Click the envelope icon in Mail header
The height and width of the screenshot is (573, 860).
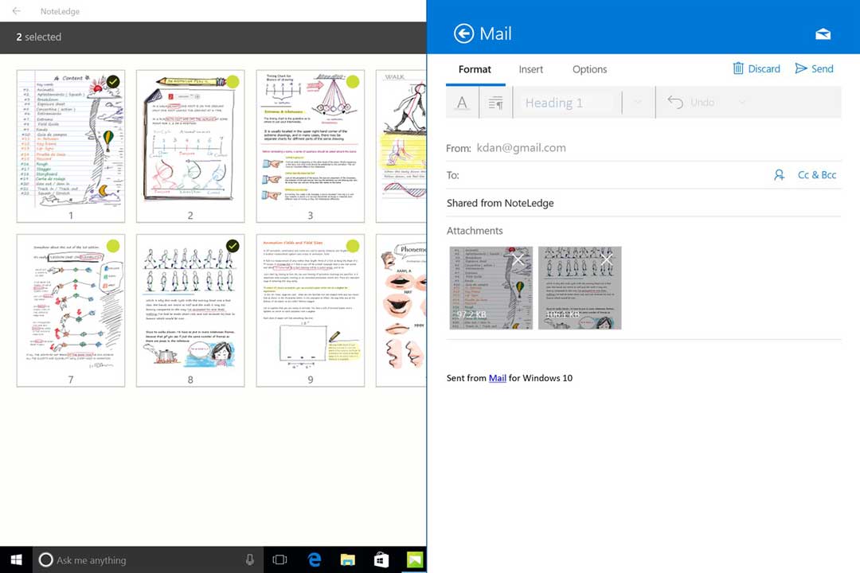(x=823, y=34)
